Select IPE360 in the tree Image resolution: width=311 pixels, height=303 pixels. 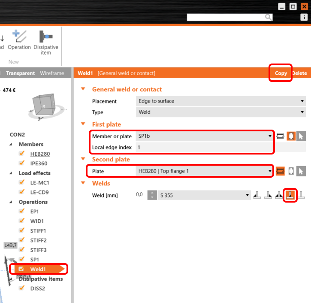click(39, 164)
